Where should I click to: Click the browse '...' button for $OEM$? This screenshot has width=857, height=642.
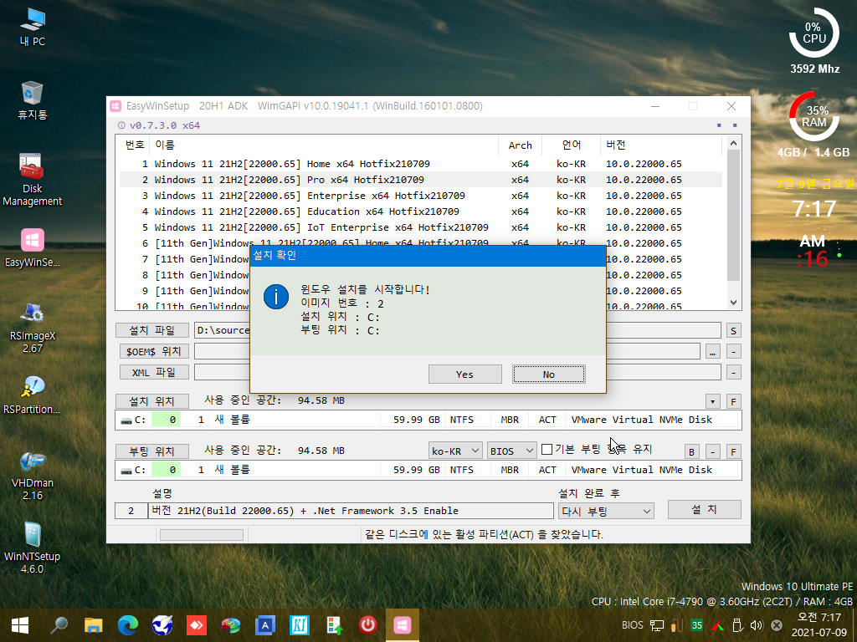coord(713,352)
